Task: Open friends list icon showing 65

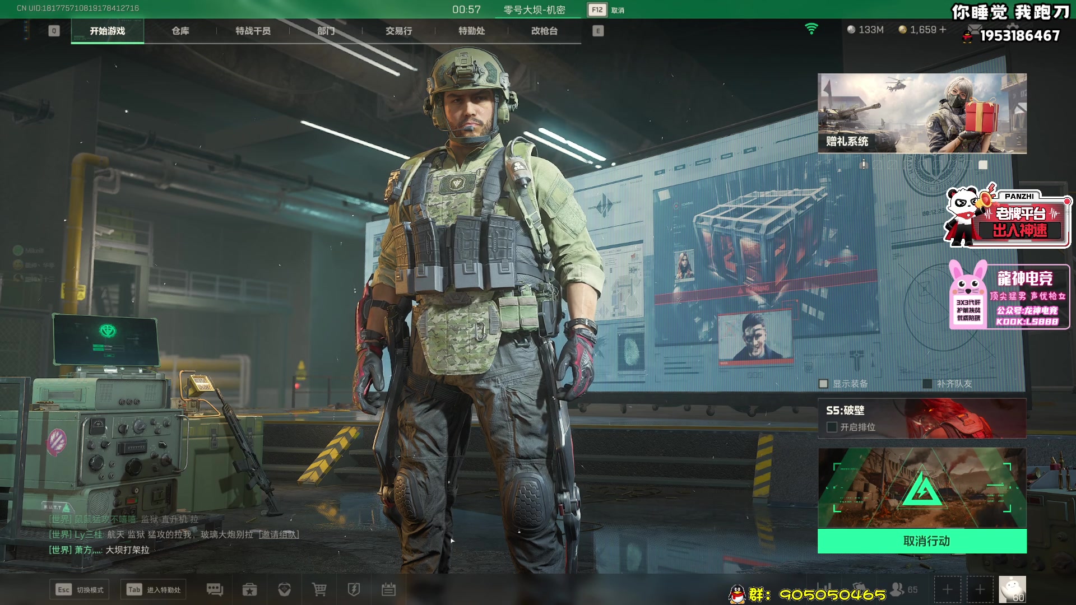Action: [x=904, y=589]
